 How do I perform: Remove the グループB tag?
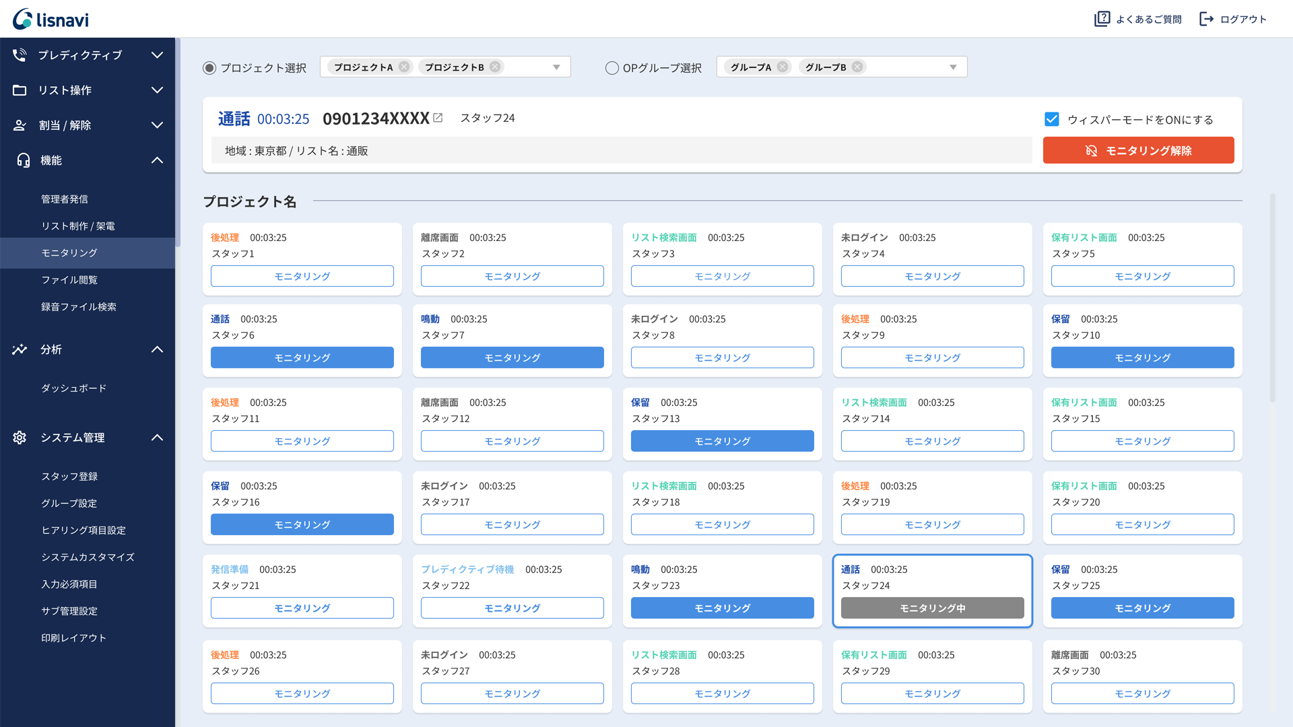point(857,67)
